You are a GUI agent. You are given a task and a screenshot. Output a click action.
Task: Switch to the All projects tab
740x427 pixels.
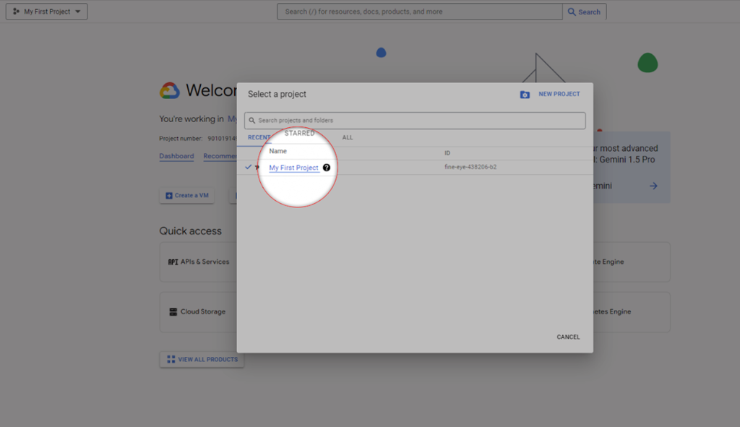[x=348, y=137]
